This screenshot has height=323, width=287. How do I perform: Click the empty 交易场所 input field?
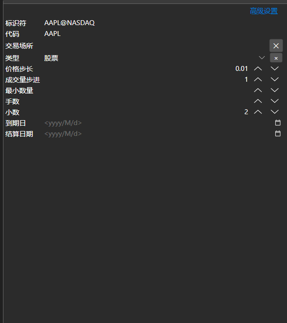pyautogui.click(x=156, y=46)
